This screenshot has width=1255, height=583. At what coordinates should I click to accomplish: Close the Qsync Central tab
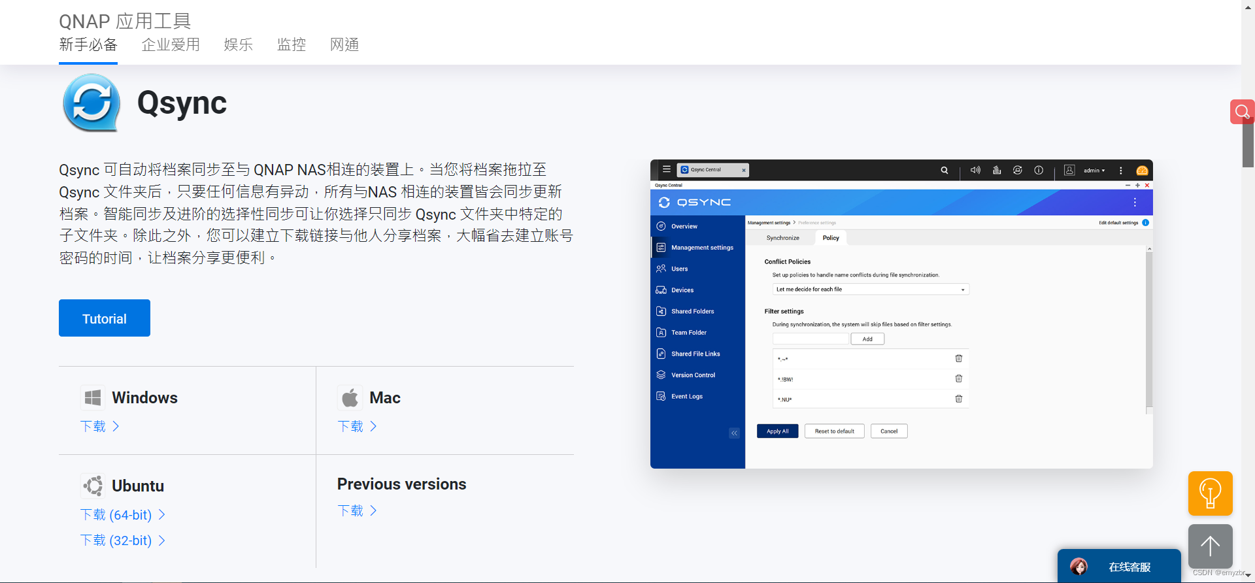point(744,170)
